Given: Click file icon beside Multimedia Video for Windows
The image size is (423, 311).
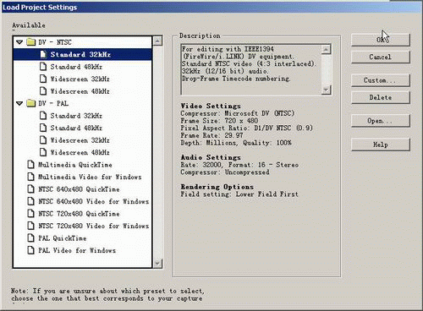Looking at the screenshot, I should point(30,177).
